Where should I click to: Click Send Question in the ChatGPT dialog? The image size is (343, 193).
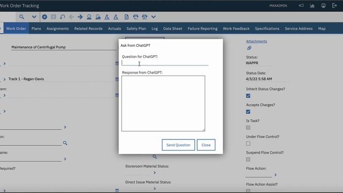tap(178, 145)
